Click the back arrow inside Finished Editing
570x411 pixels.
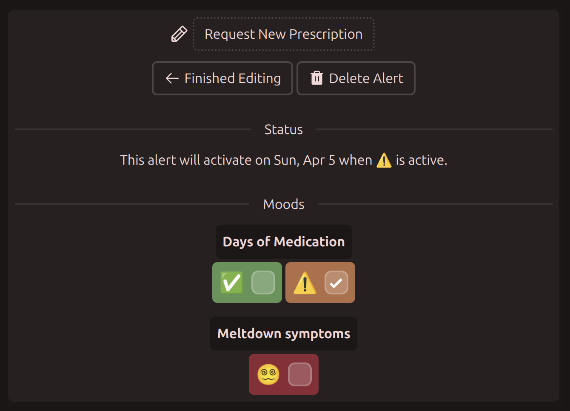171,78
